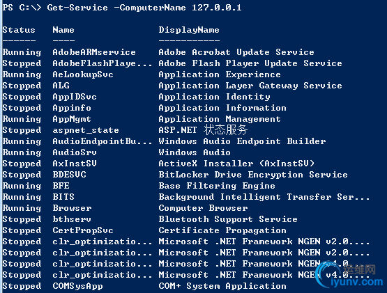The width and height of the screenshot is (387, 293).
Task: Select the AppMgmt service name
Action: [x=72, y=119]
